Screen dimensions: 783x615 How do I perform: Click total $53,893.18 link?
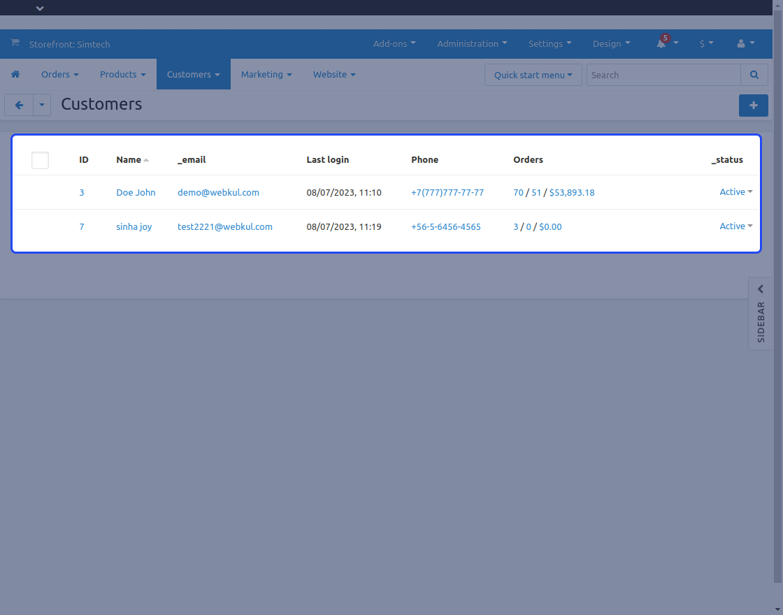[572, 192]
